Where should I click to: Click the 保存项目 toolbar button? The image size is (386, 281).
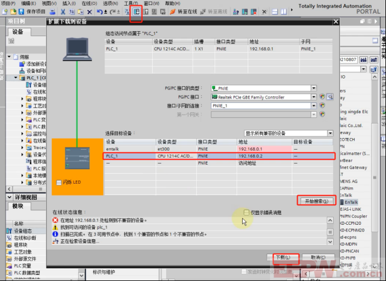[32, 12]
